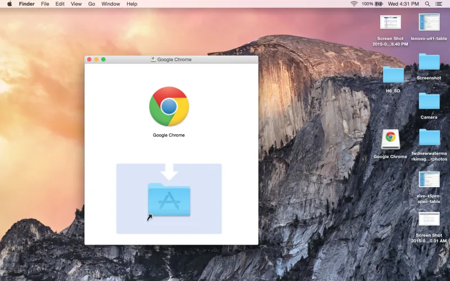
Task: Close the Google Chrome installer window
Action: tap(89, 60)
